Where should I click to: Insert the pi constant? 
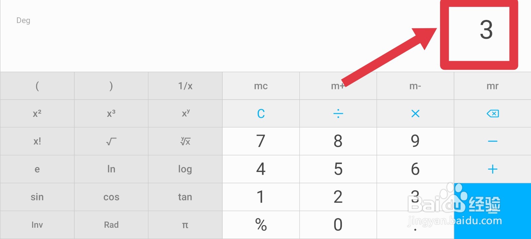click(x=185, y=225)
